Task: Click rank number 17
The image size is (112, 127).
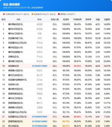Action: click(4, 98)
